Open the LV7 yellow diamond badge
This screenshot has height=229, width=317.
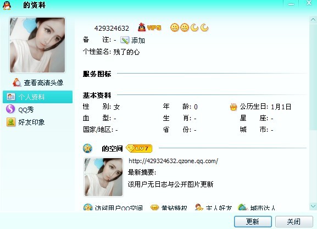(x=139, y=148)
